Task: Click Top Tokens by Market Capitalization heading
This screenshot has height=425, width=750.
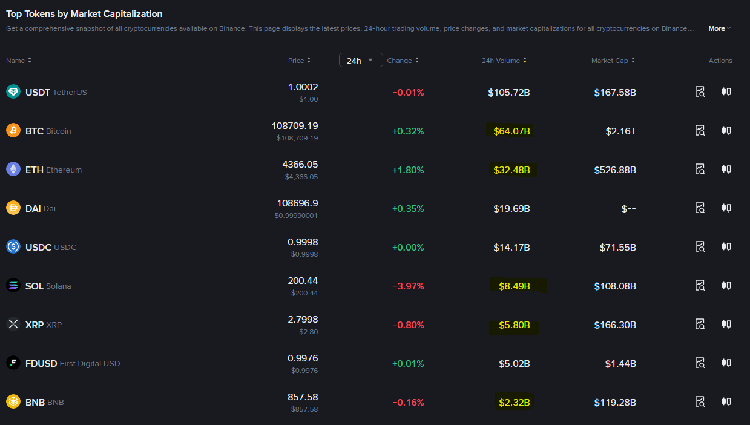Action: pyautogui.click(x=84, y=13)
